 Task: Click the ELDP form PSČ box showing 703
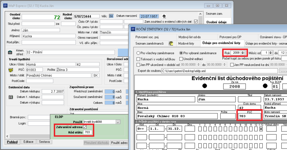[x=249, y=116]
